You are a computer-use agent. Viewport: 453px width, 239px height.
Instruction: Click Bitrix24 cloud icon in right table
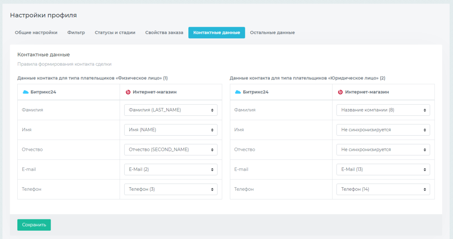tap(238, 92)
